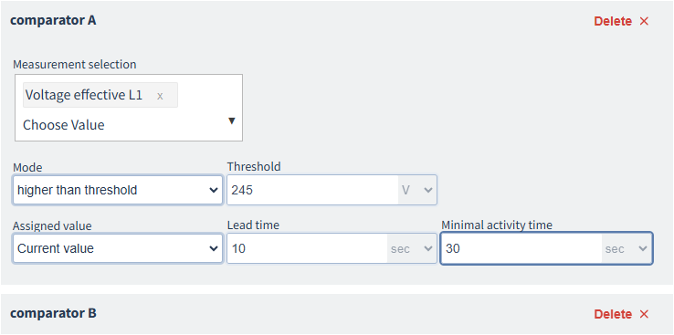Expand the Measurement selection dropdown arrow
The height and width of the screenshot is (335, 674).
(231, 120)
